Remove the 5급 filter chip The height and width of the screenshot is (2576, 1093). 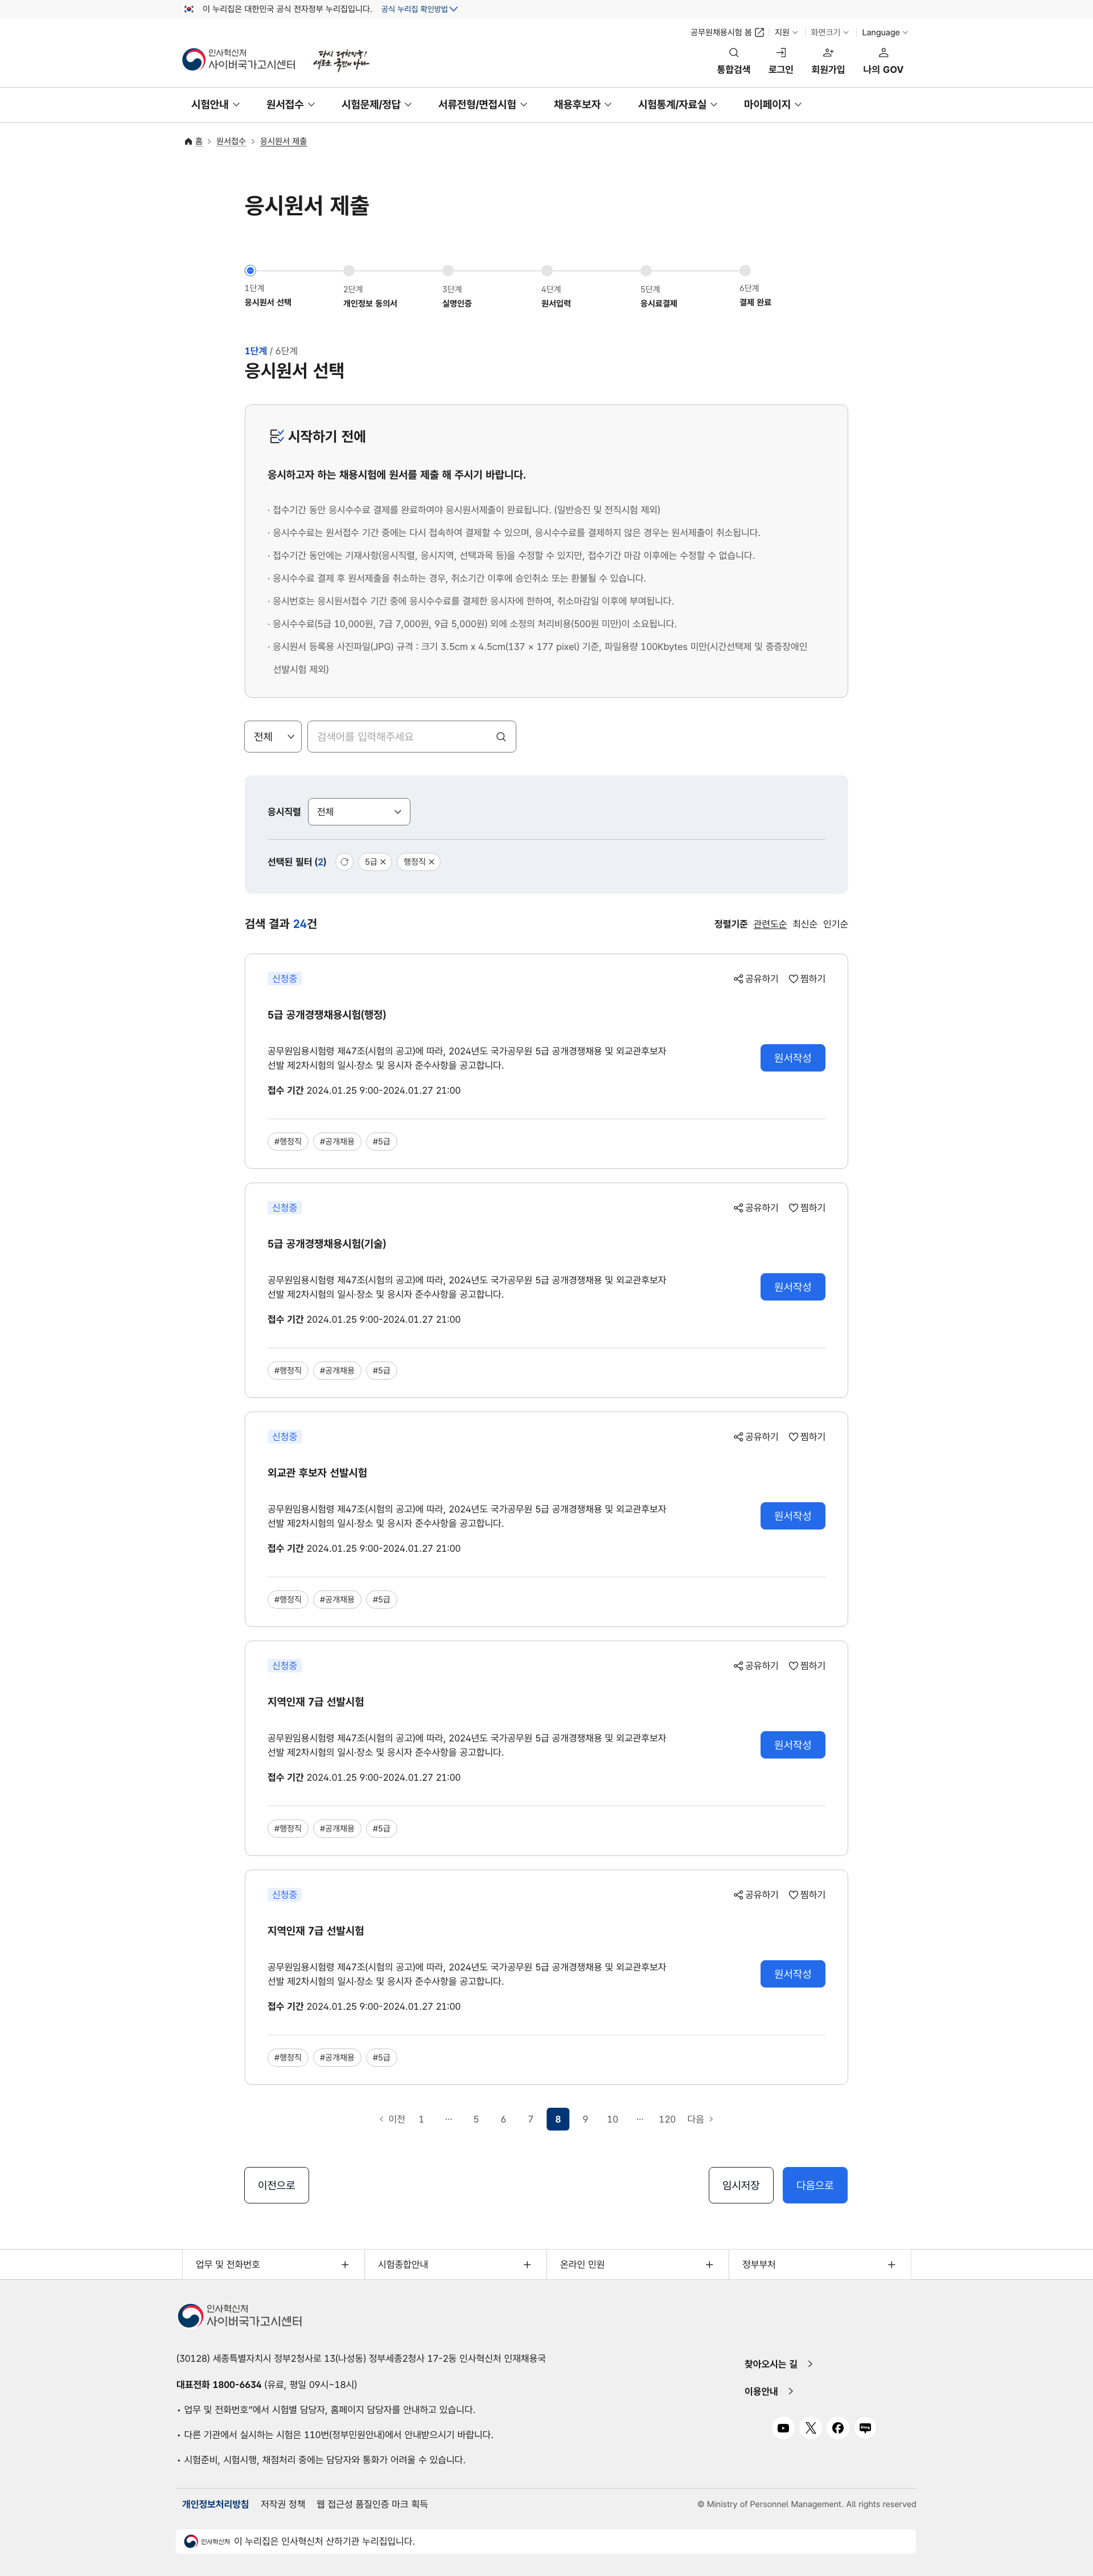point(383,862)
